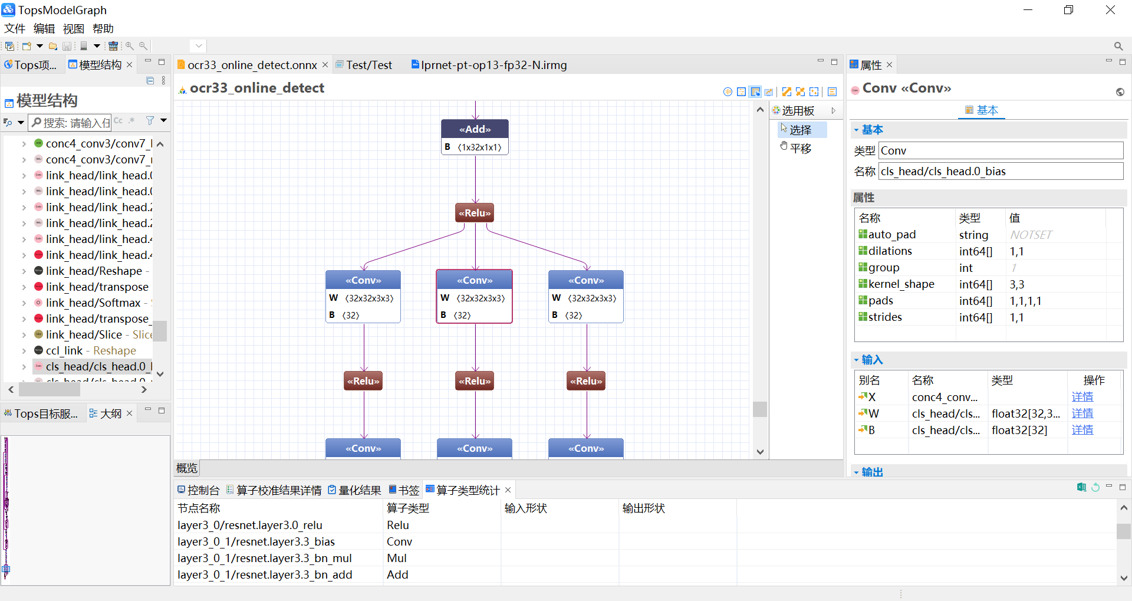Click 详情 link for input B
Screen dimensions: 1132x601
pos(1082,430)
